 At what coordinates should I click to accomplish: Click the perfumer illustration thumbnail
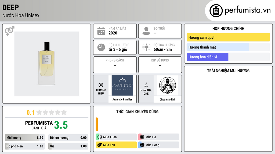(x=168, y=85)
